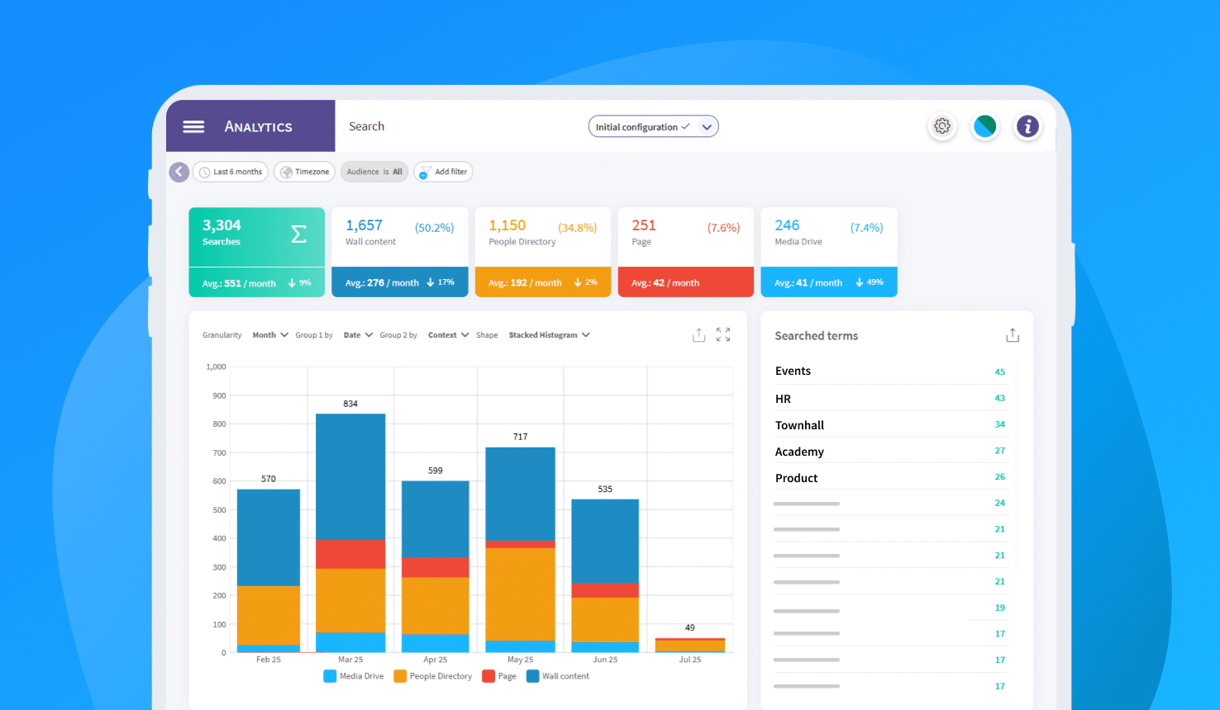The height and width of the screenshot is (710, 1220).
Task: Click the orange People Directory legend swatch
Action: click(x=400, y=676)
